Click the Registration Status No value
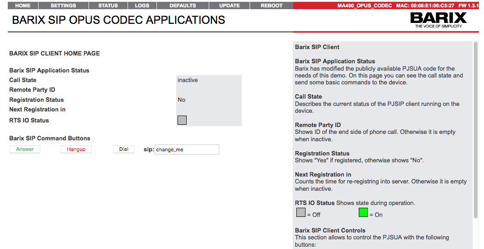Viewport: 484px width, 249px height. [x=182, y=100]
